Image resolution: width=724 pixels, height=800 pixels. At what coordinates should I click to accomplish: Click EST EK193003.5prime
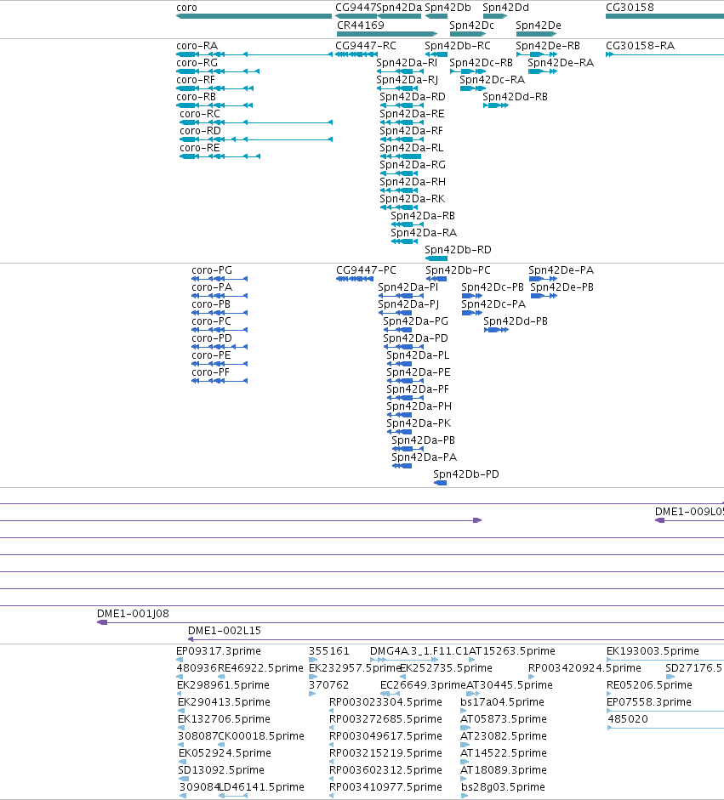[x=653, y=651]
